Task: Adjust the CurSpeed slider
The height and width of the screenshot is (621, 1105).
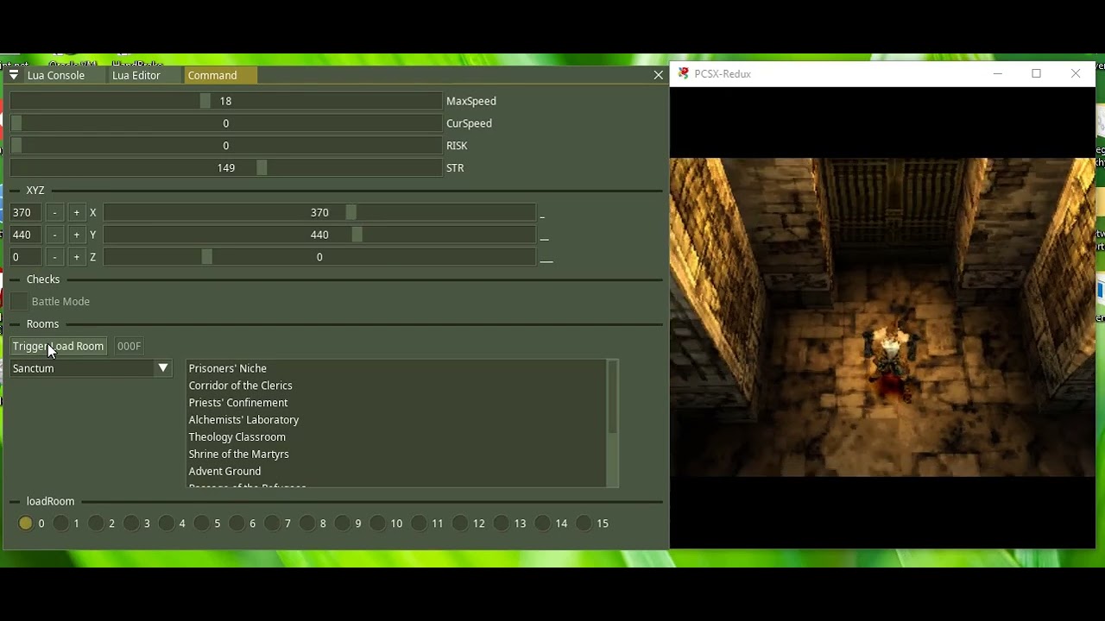Action: pos(226,123)
